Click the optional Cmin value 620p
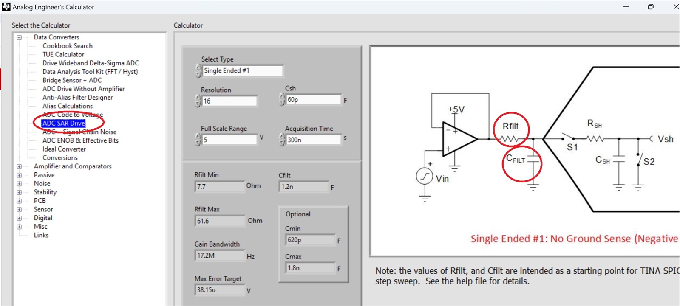Screen dimensions: 680x306 [x=310, y=240]
